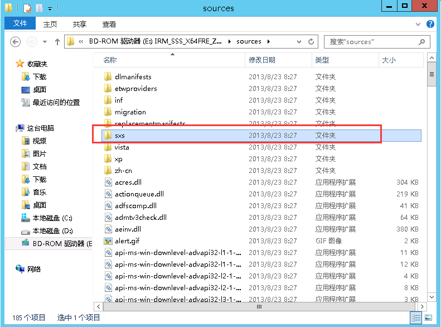Expand the ribbon with the chevron arrow
Image resolution: width=441 pixels, height=327 pixels.
point(419,24)
